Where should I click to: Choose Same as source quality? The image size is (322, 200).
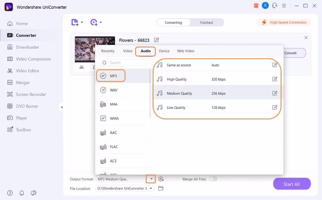click(x=217, y=65)
